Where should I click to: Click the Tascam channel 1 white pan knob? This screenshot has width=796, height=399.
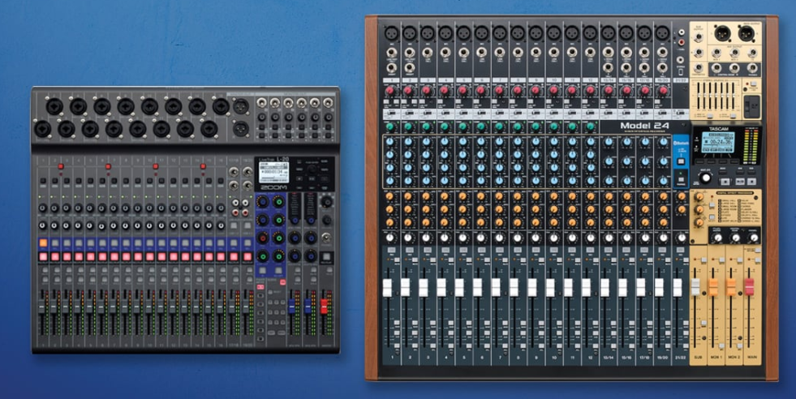pyautogui.click(x=389, y=237)
